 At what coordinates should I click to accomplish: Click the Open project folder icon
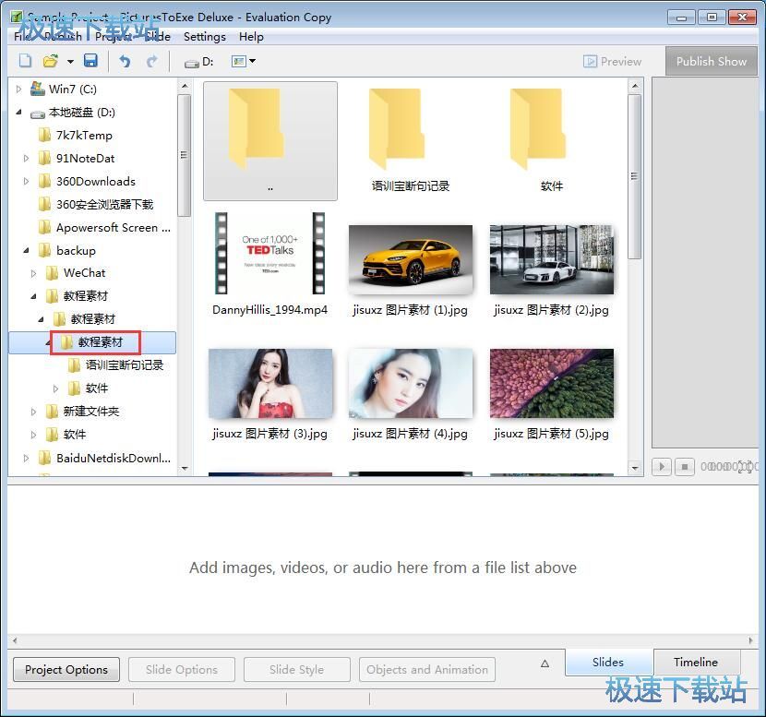coord(51,61)
